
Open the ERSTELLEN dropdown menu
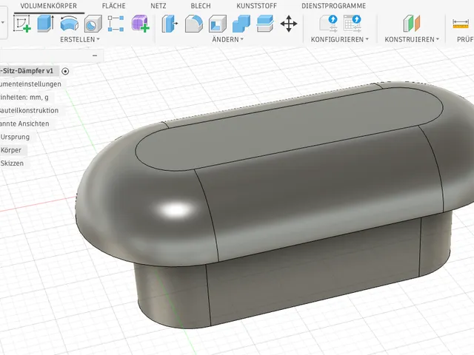click(80, 39)
